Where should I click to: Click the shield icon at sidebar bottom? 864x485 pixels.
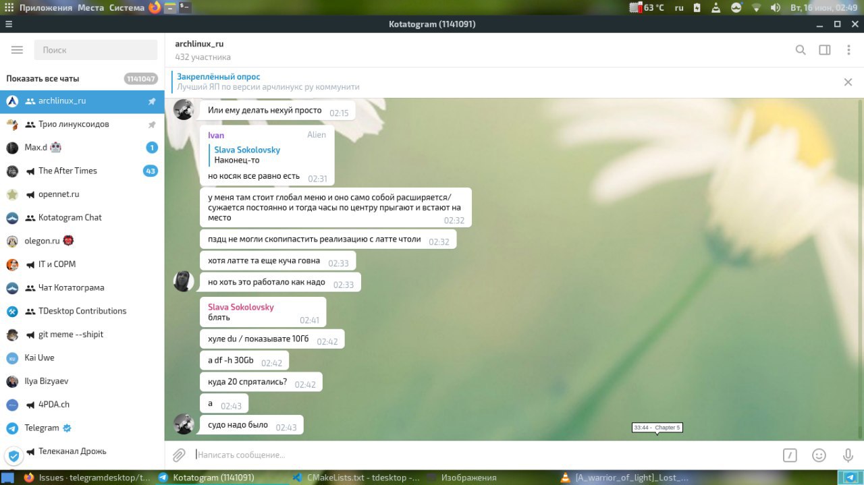[13, 455]
